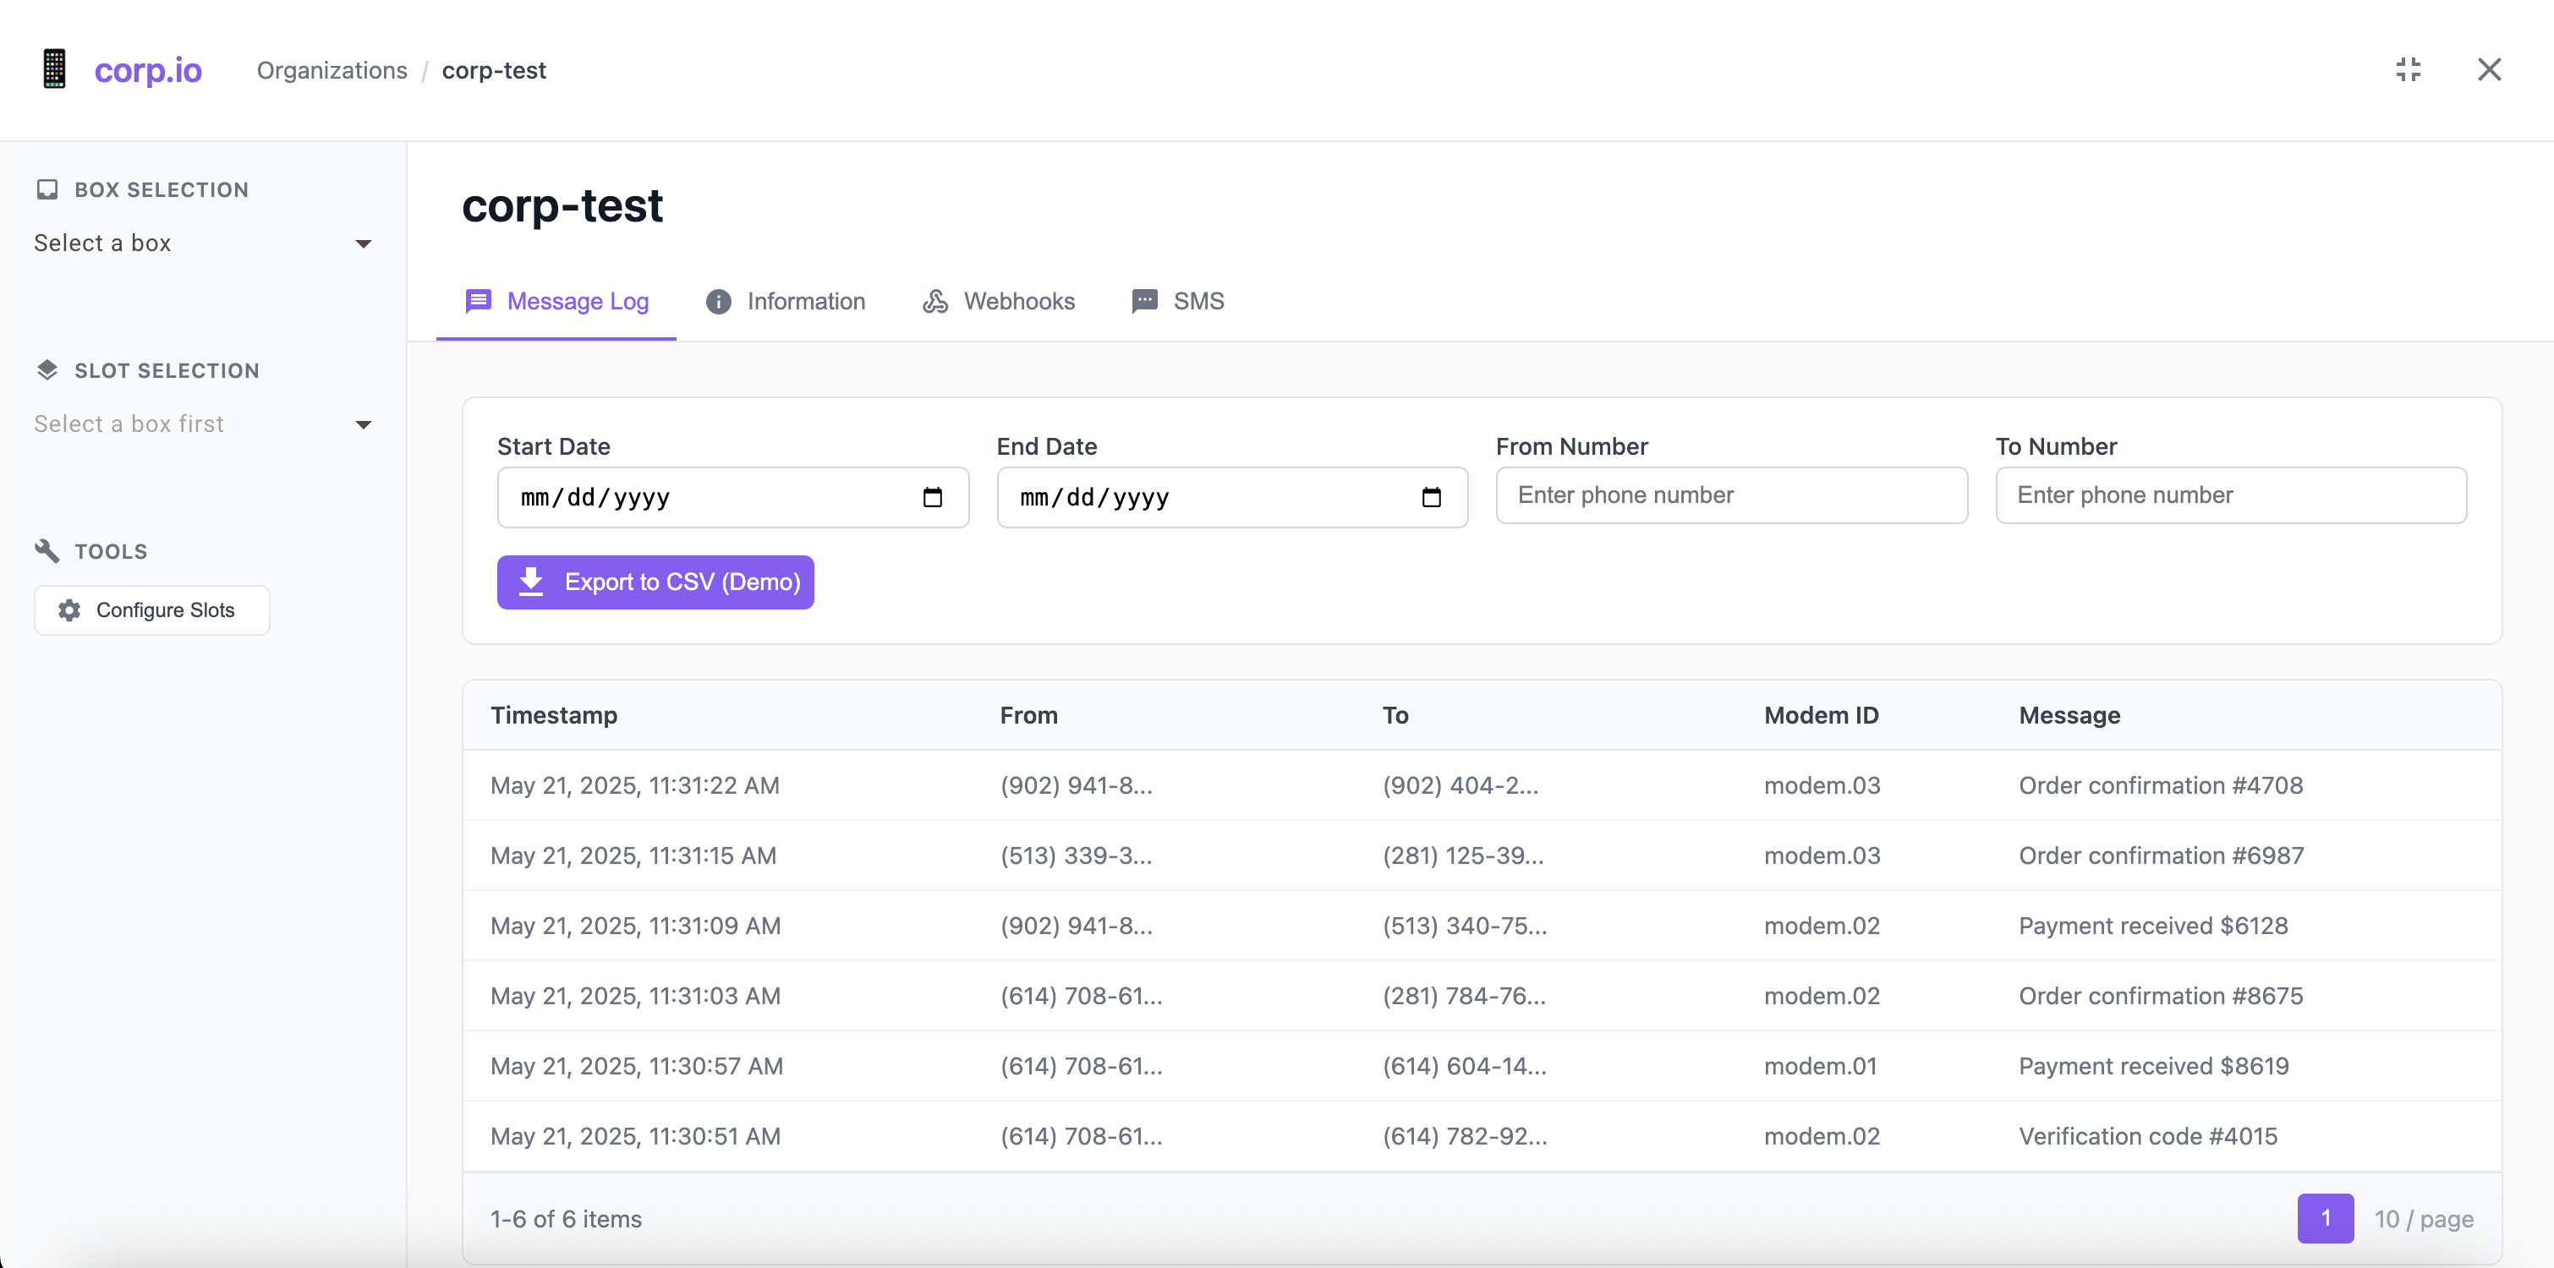
Task: Switch to the Webhooks tab
Action: [x=999, y=302]
